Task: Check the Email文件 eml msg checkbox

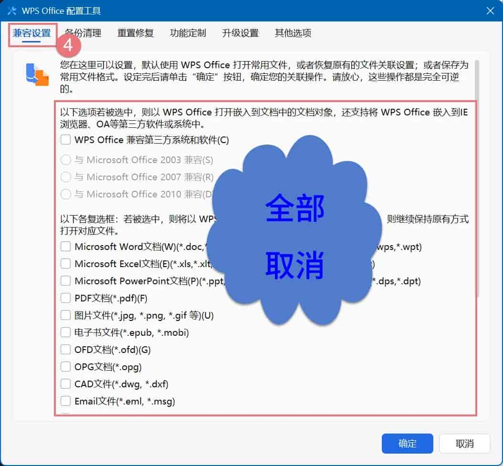Action: coord(66,401)
